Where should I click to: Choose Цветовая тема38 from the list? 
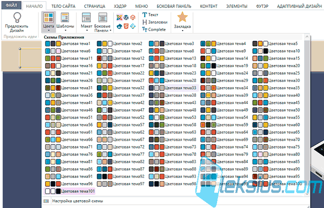(x=173, y=95)
